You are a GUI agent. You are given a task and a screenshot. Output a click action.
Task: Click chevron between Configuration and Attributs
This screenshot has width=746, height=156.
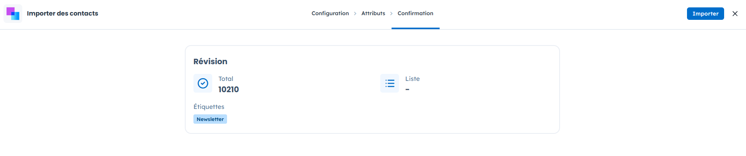click(355, 14)
